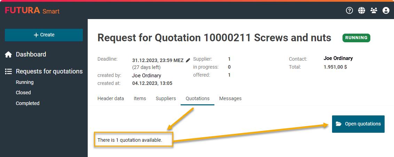
Task: Open Running requests in sidebar
Action: [x=25, y=82]
